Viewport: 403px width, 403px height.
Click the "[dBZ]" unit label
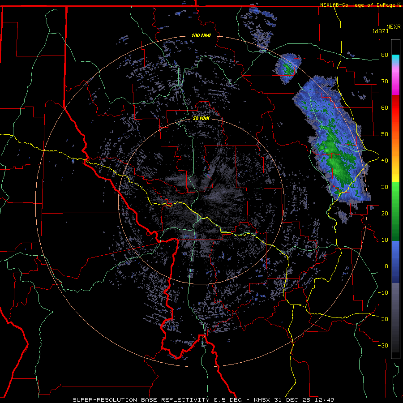[x=380, y=31]
